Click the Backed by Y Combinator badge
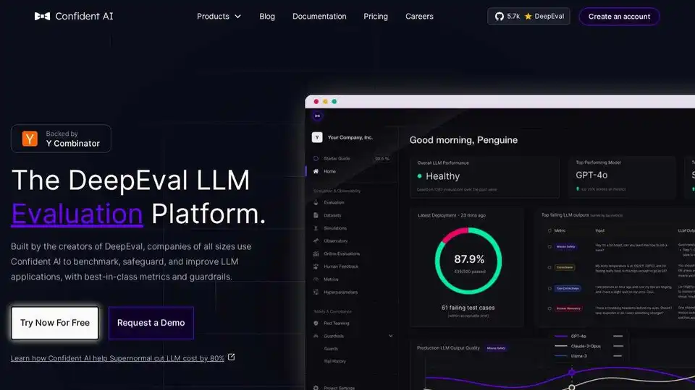The width and height of the screenshot is (695, 390). (x=61, y=139)
